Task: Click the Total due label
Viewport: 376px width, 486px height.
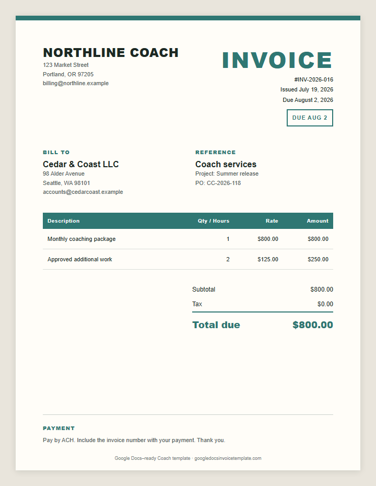Action: [216, 325]
